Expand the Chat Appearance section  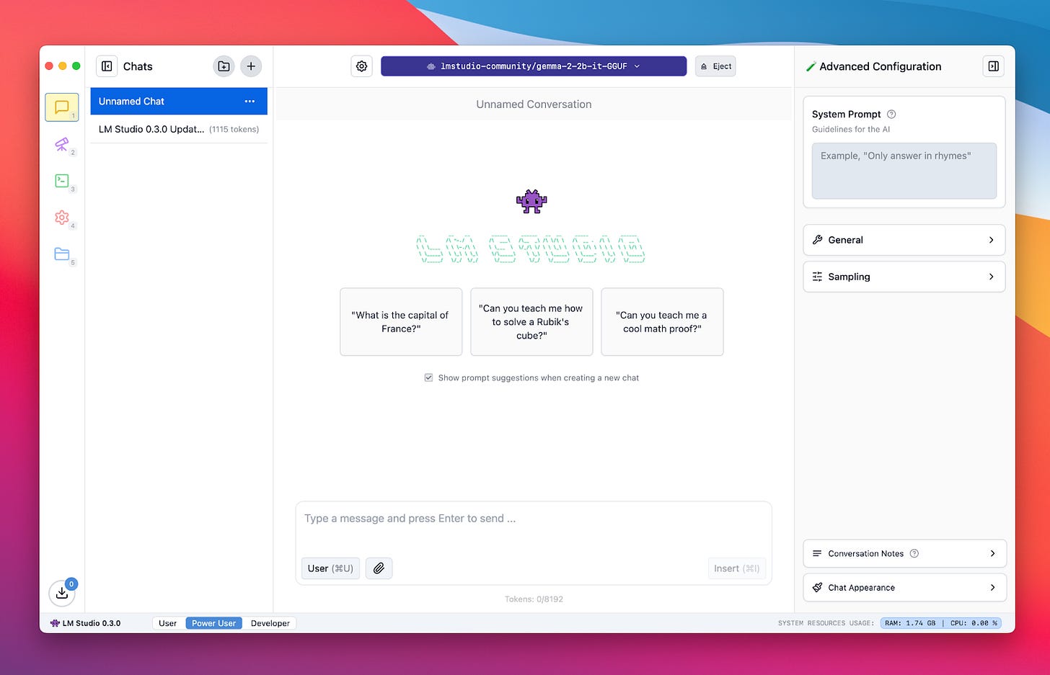click(904, 588)
